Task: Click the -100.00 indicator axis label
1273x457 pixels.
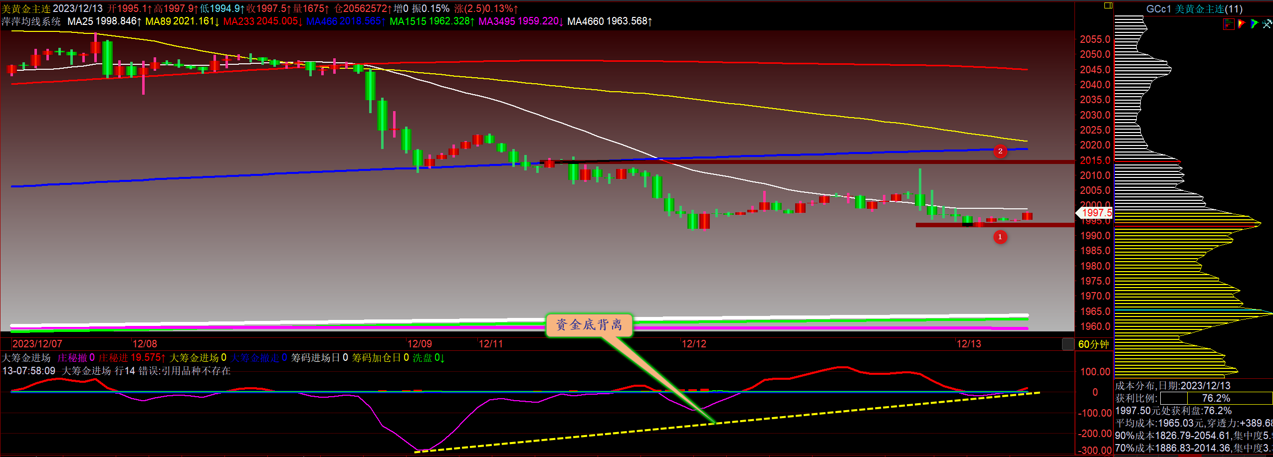Action: coord(1095,413)
